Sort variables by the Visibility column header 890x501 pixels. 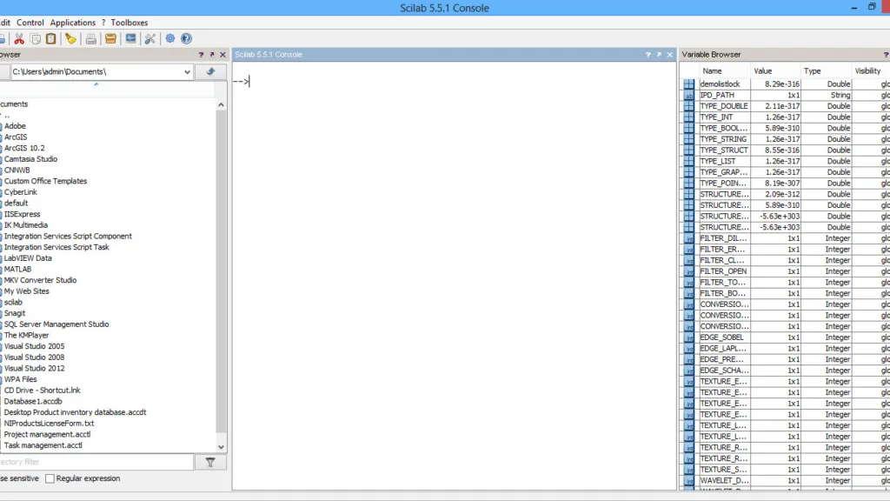[867, 71]
